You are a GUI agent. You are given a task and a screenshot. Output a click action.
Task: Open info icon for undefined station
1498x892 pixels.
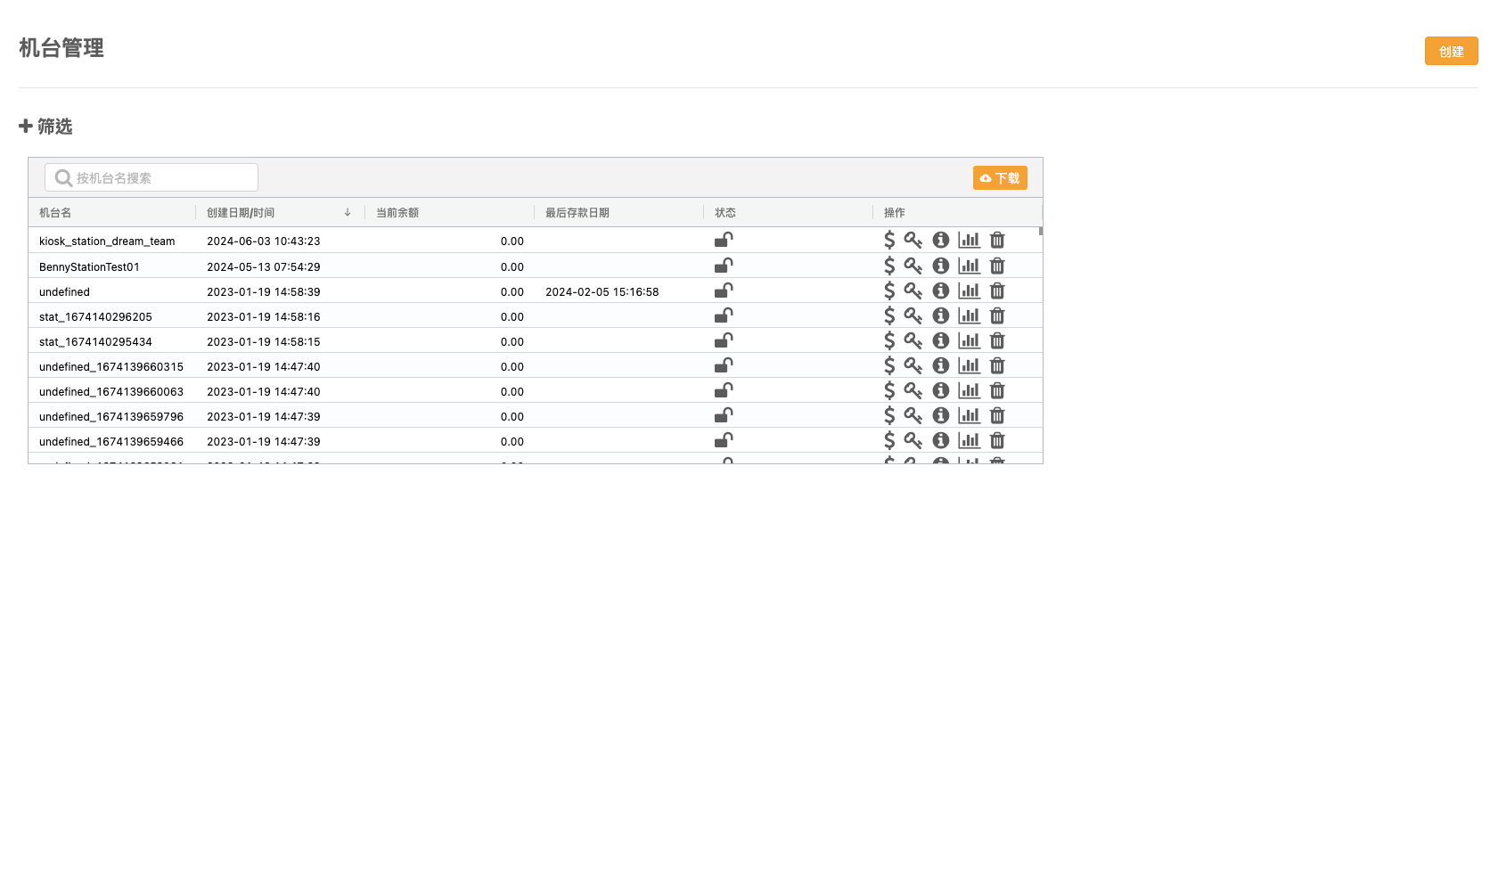[x=940, y=291]
